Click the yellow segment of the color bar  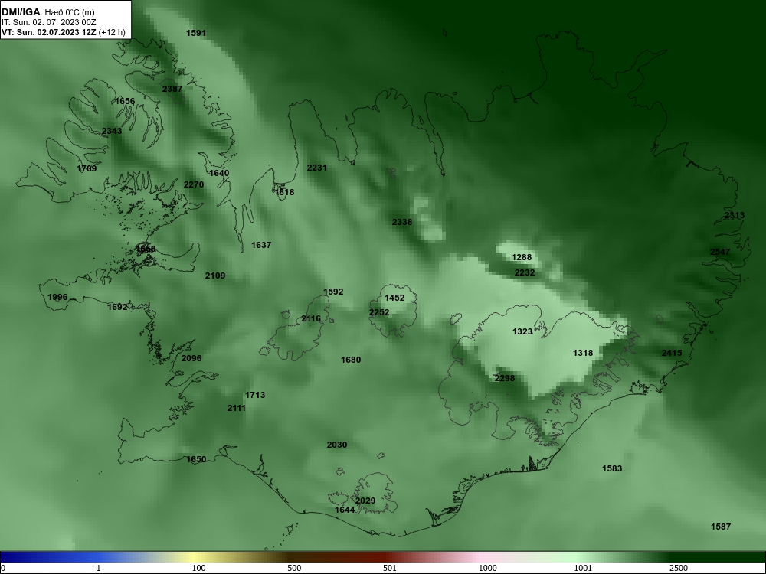tap(195, 557)
